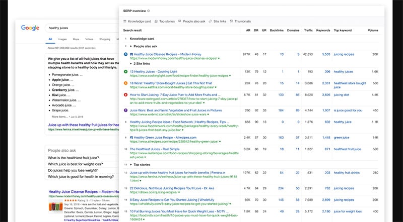Image resolution: width=403 pixels, height=222 pixels.
Task: Click top keyword 'healthiest store bought juice'
Action: point(350,85)
